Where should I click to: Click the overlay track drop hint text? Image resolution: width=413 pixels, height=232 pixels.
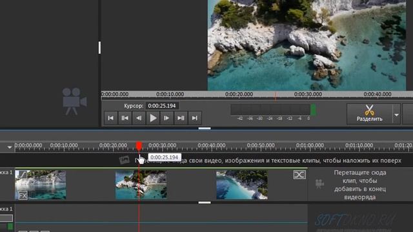click(268, 160)
